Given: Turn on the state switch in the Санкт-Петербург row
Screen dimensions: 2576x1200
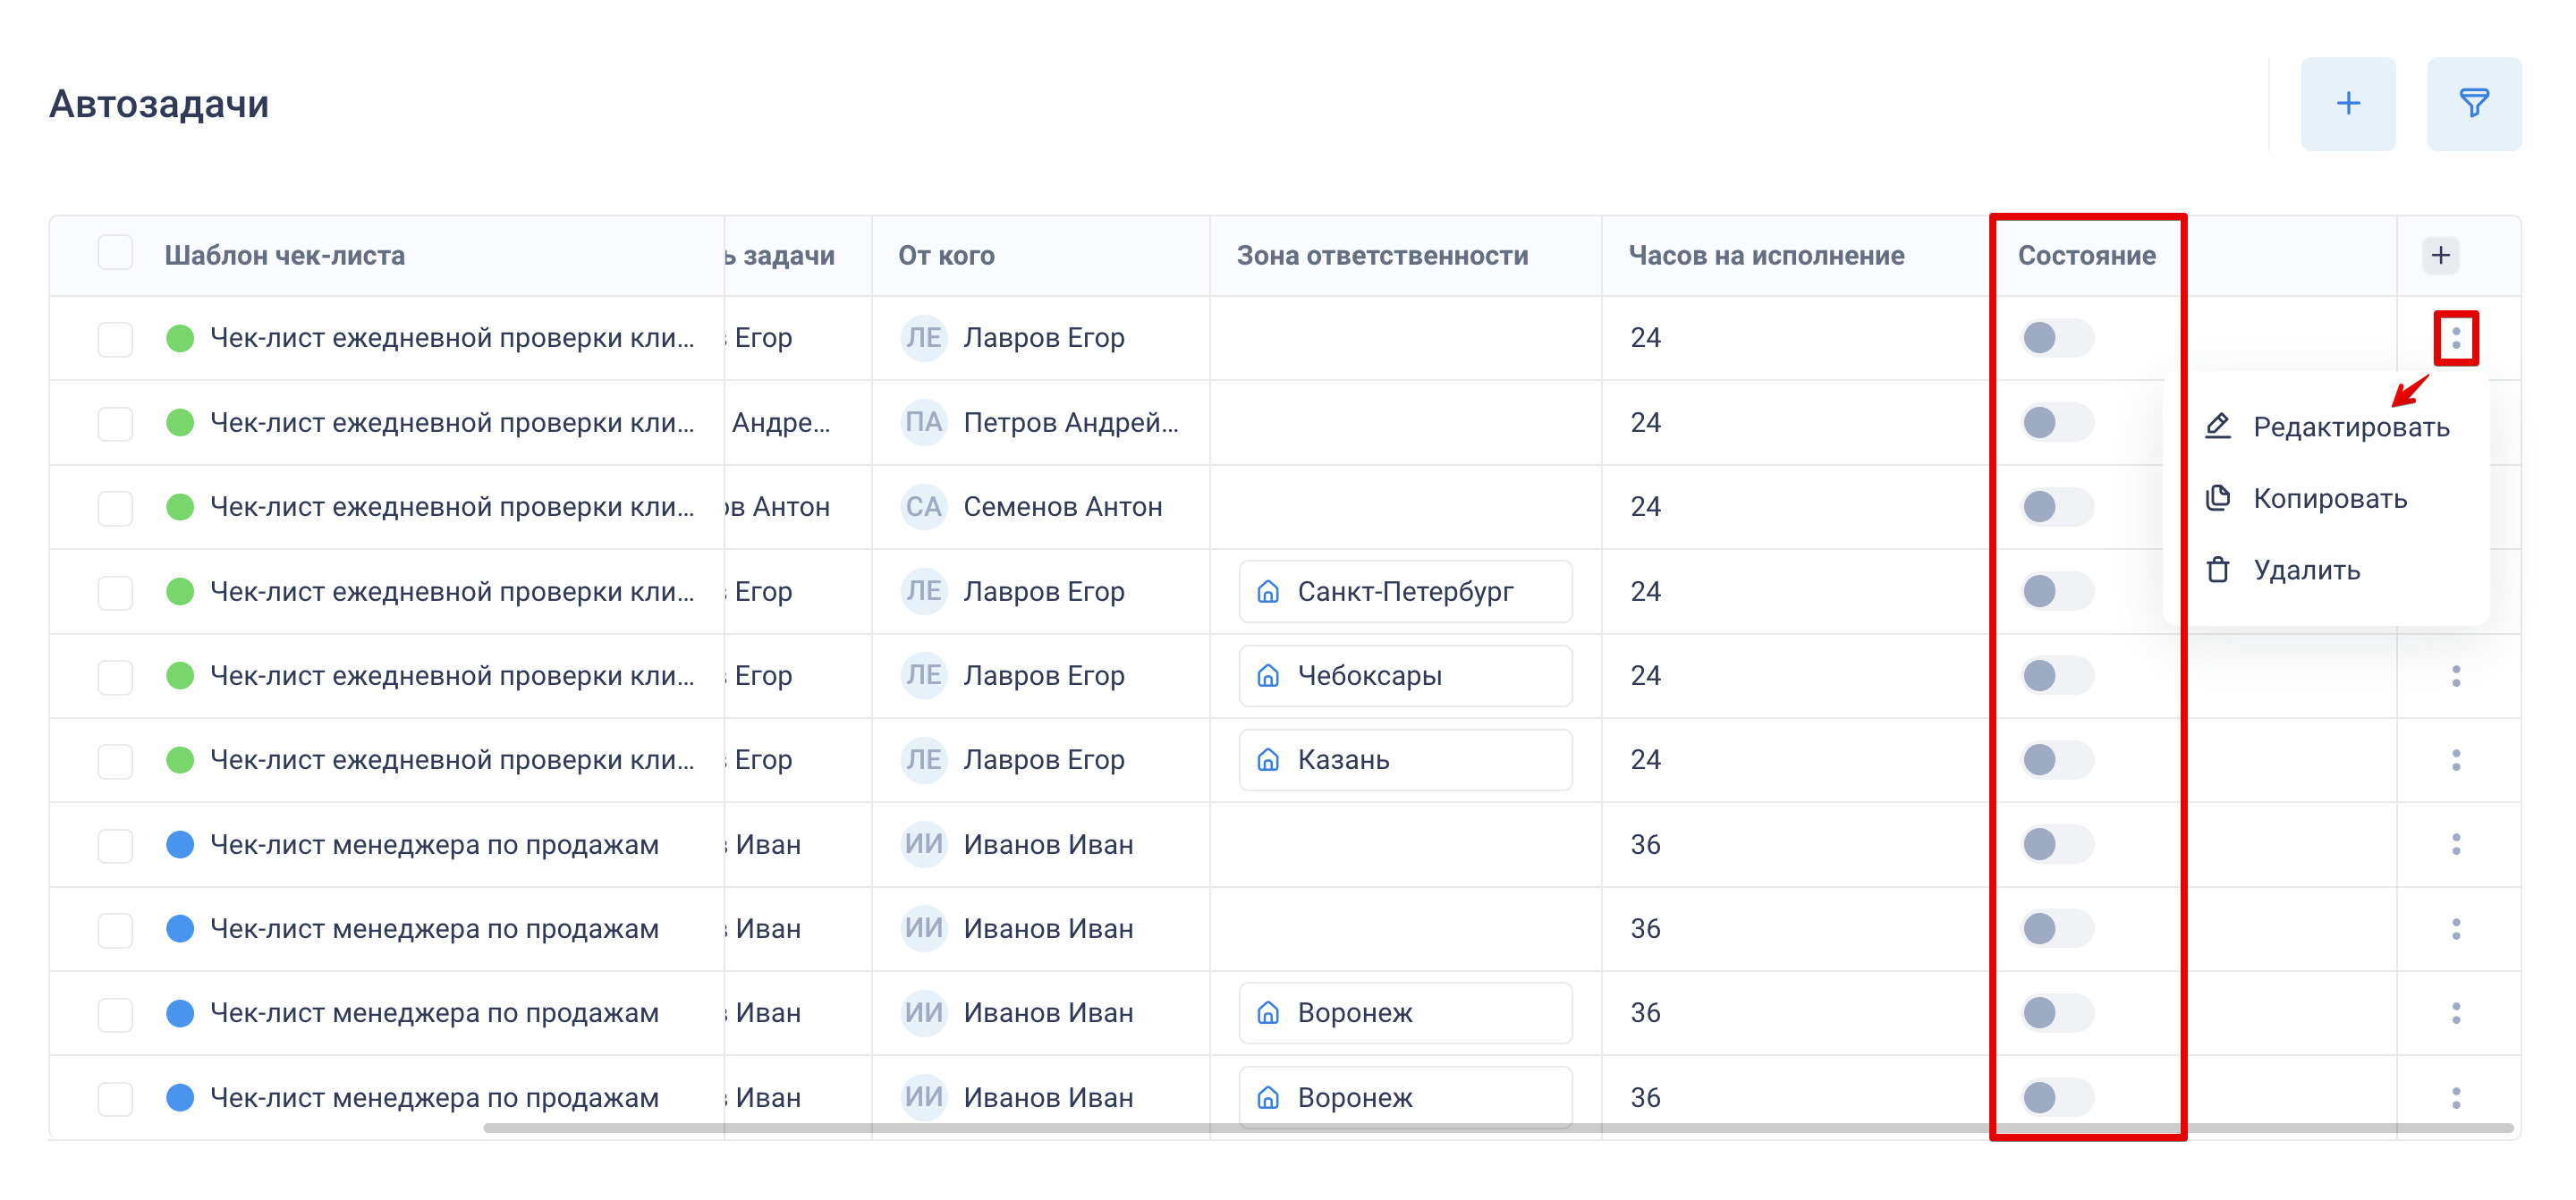Looking at the screenshot, I should [x=2056, y=592].
